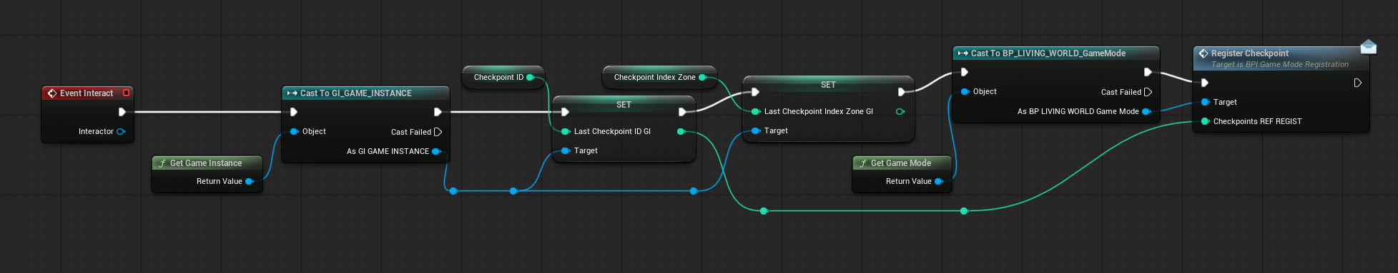Click the Interactor output pin
Image resolution: width=1398 pixels, height=273 pixels.
121,131
